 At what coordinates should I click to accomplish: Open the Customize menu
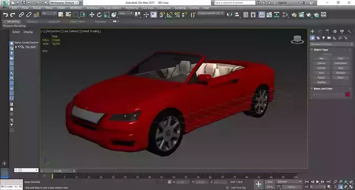coord(164,8)
